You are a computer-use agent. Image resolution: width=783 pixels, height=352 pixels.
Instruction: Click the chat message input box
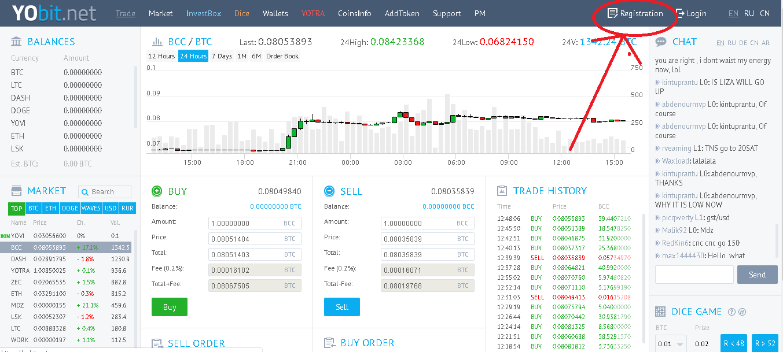tap(694, 275)
